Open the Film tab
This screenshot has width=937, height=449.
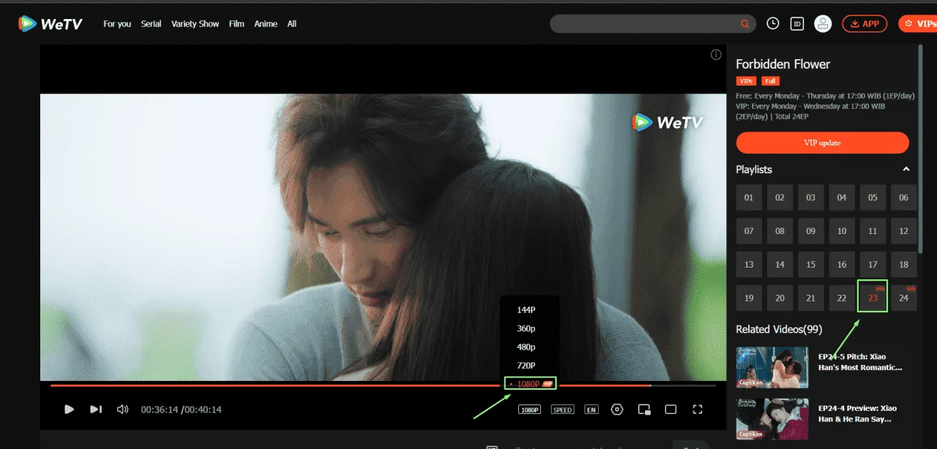pos(236,24)
